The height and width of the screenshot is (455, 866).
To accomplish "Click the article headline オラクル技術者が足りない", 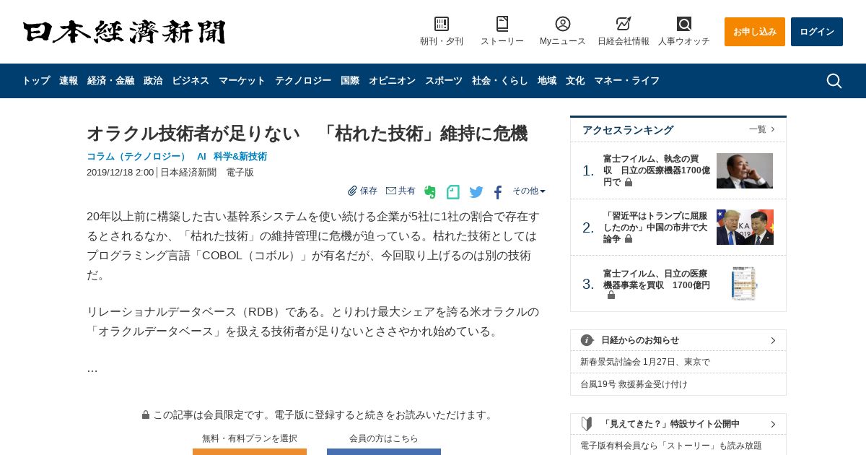I will point(307,134).
